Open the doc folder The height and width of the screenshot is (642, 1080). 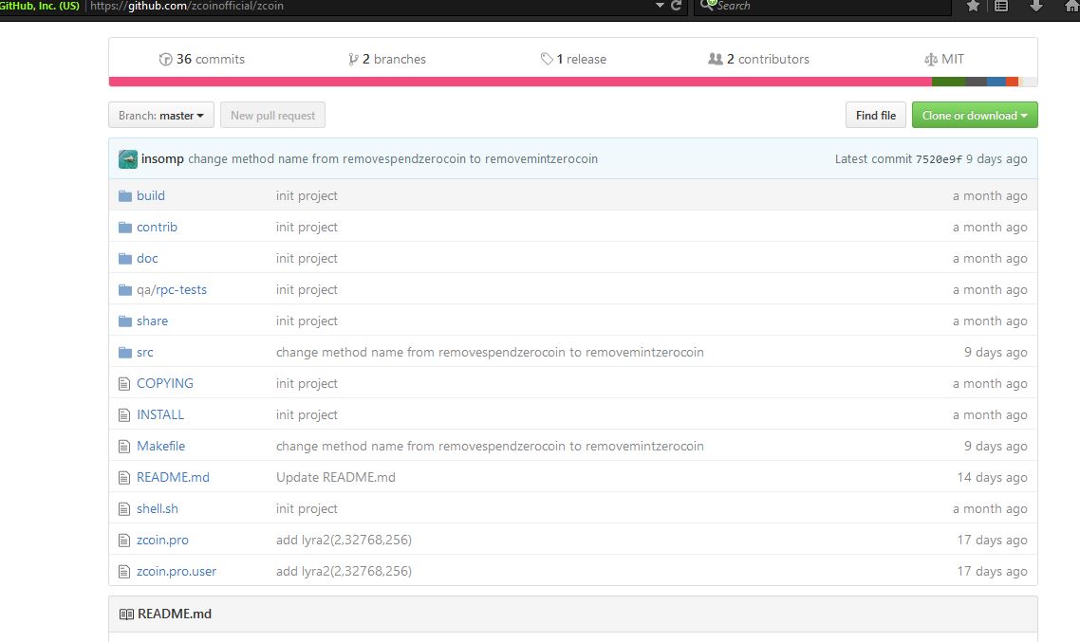coord(147,258)
